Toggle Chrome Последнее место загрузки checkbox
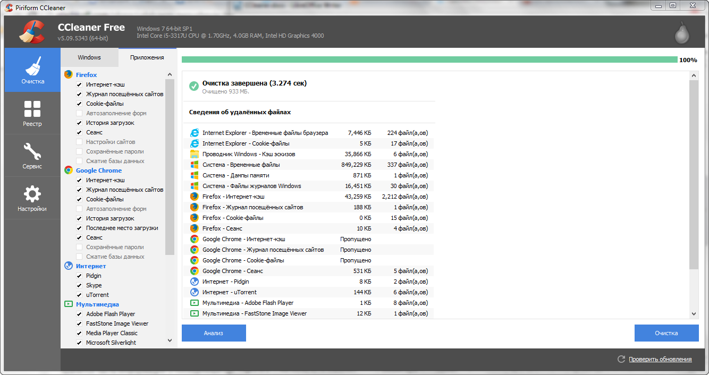The image size is (709, 375). coord(79,228)
